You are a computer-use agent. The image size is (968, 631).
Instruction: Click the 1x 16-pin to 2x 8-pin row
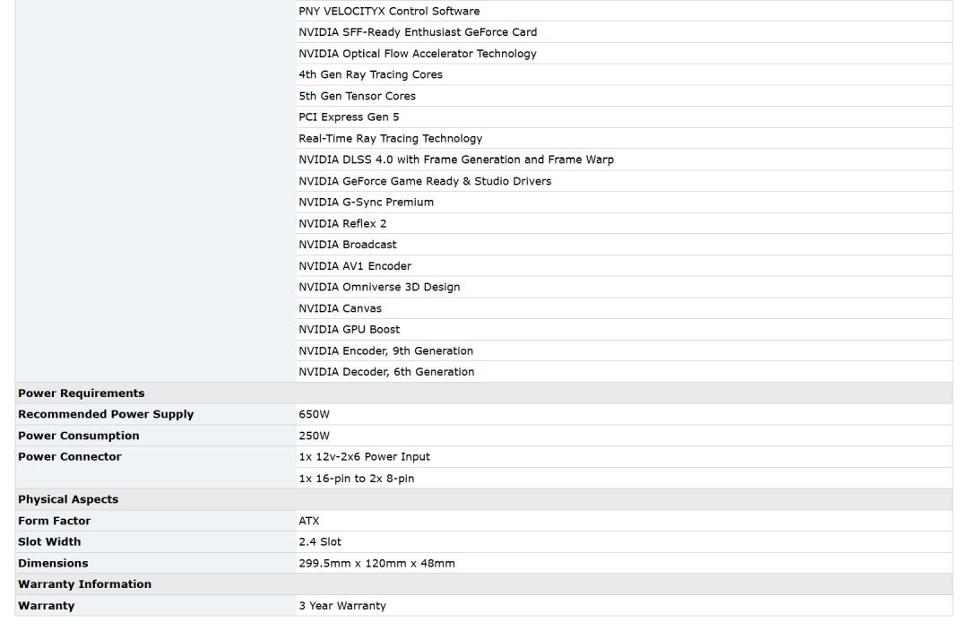[356, 479]
